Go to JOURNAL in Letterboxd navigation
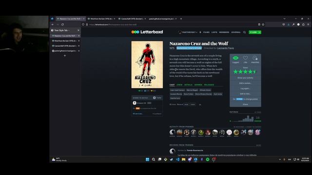The image size is (312, 175). [236, 32]
